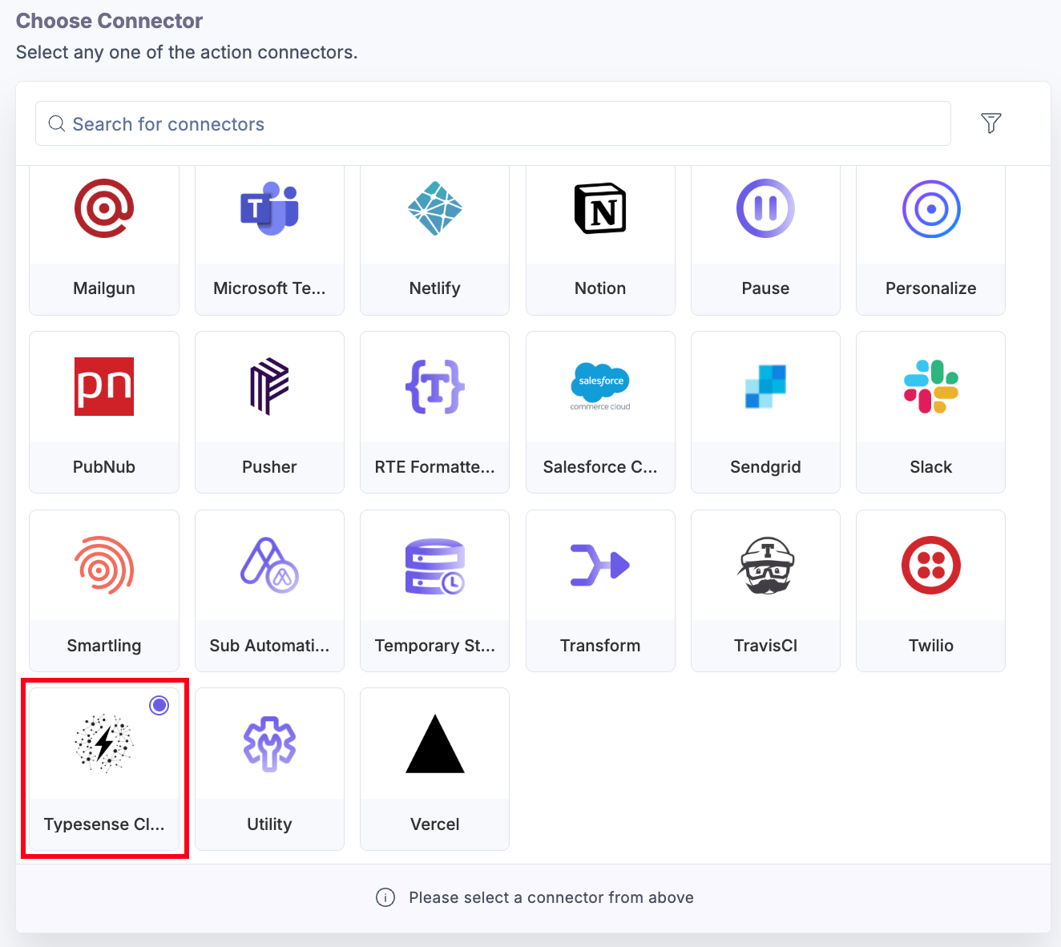Pick the PubNub connector icon
Image resolution: width=1061 pixels, height=947 pixels.
pyautogui.click(x=104, y=386)
